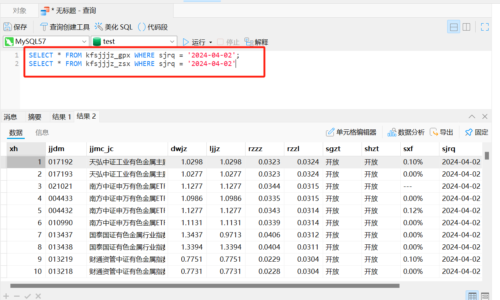
Task: Open the cell editor (单元格编辑器)
Action: [351, 132]
